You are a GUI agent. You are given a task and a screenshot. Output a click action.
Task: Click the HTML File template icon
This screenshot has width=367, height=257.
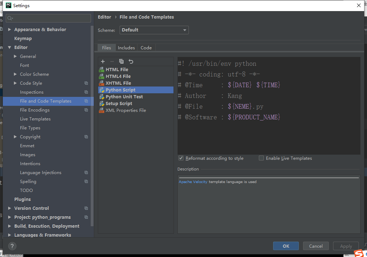pos(102,70)
